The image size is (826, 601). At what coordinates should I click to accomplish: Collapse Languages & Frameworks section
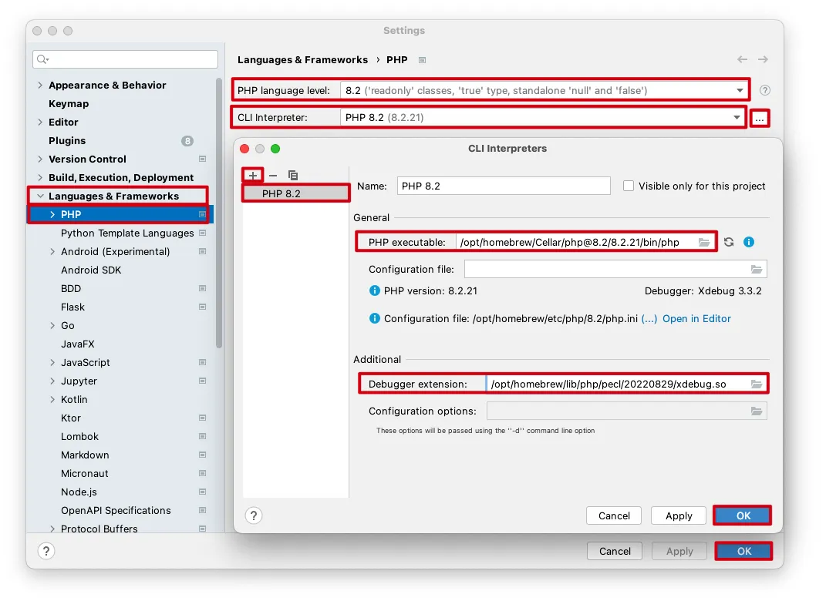[x=40, y=196]
